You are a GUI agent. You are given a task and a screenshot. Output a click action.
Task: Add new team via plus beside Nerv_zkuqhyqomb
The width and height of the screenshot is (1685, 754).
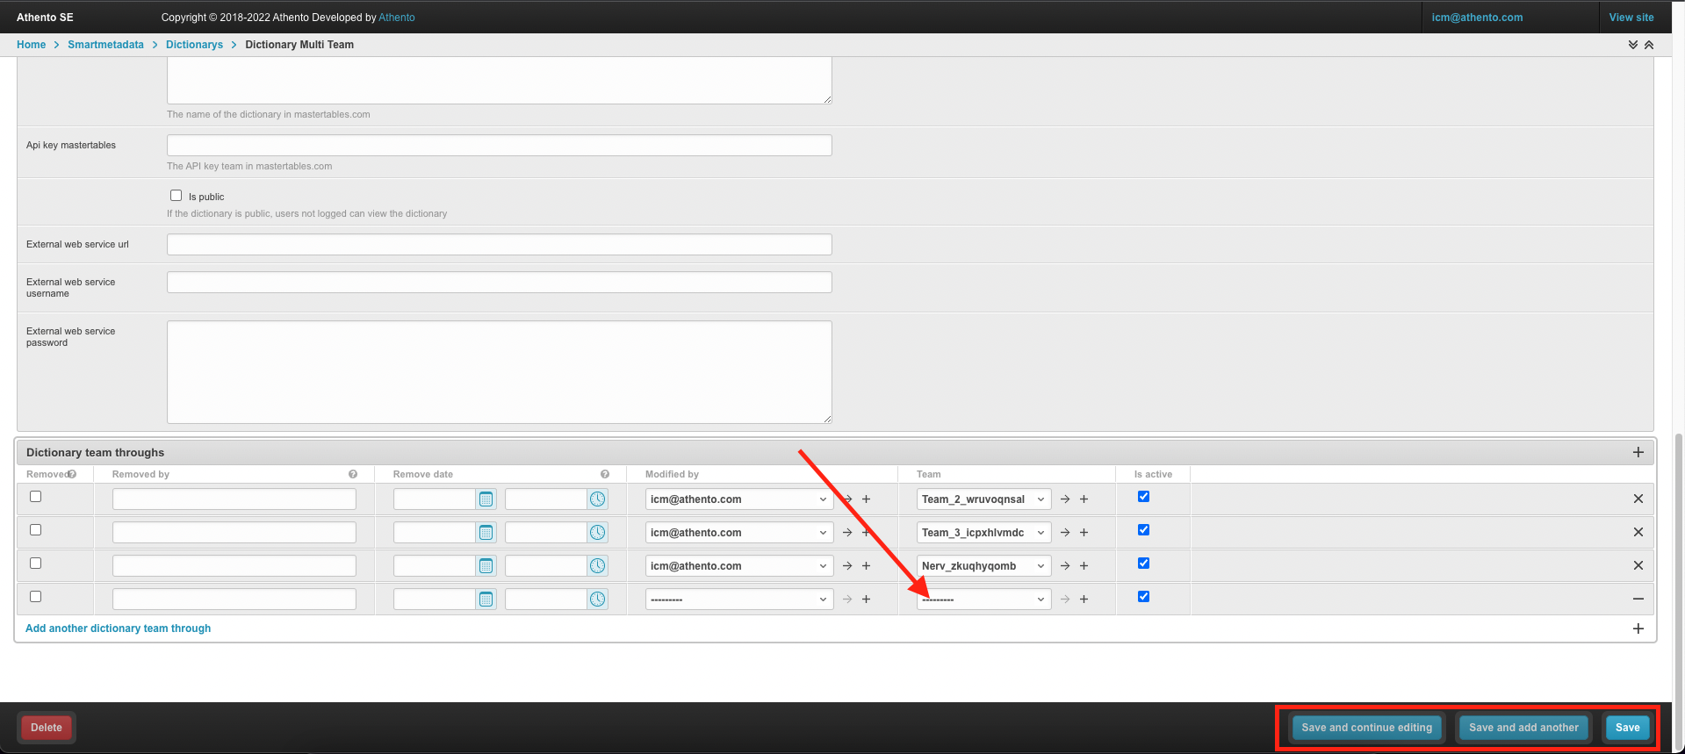pos(1084,566)
